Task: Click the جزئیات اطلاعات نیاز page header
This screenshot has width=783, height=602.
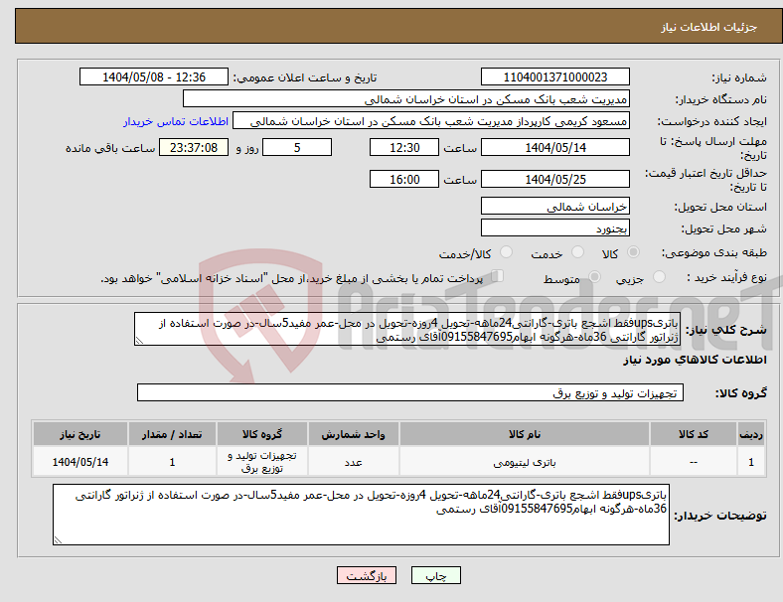Action: pyautogui.click(x=709, y=27)
